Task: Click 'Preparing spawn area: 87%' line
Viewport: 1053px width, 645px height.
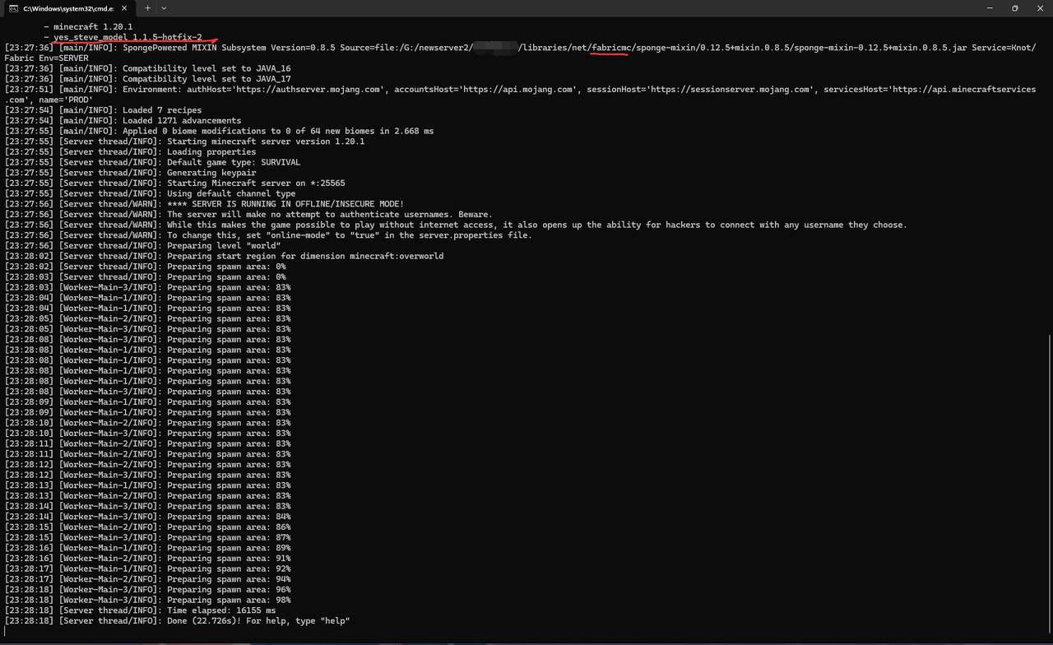Action: pyautogui.click(x=147, y=538)
